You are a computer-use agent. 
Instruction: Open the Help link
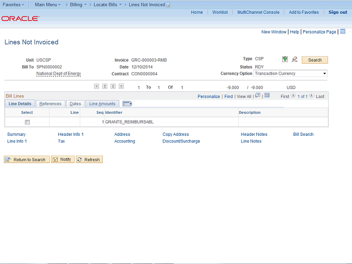tap(295, 32)
